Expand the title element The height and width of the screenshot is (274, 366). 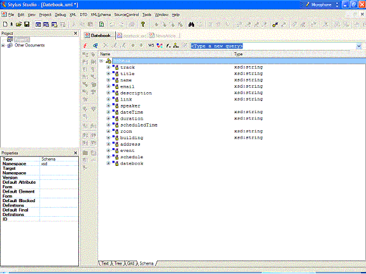click(x=108, y=74)
